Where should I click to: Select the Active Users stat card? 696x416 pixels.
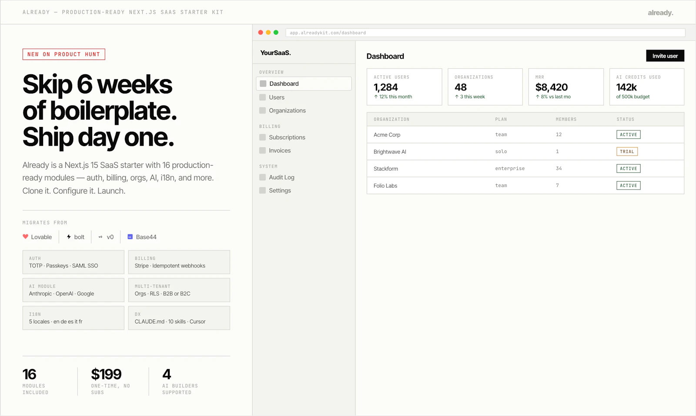click(405, 87)
